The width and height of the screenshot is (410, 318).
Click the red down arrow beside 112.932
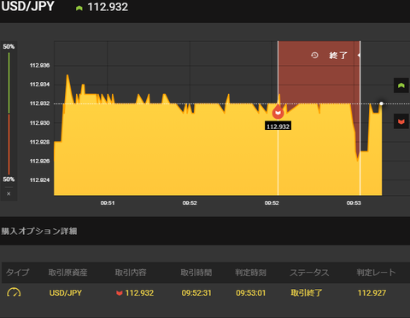click(x=120, y=293)
